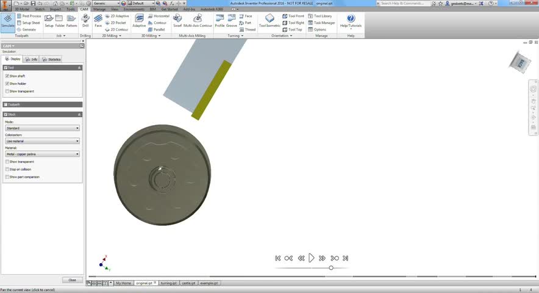Jump to simulation start
This screenshot has width=539, height=293.
point(278,258)
